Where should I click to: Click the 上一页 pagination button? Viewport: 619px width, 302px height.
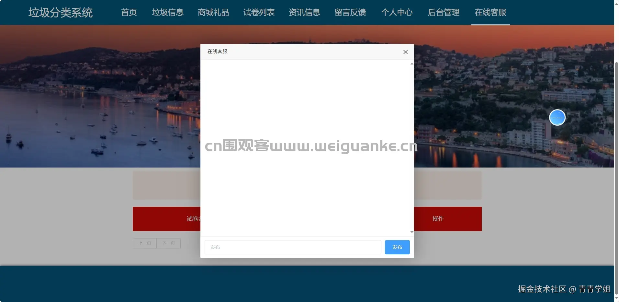(145, 243)
